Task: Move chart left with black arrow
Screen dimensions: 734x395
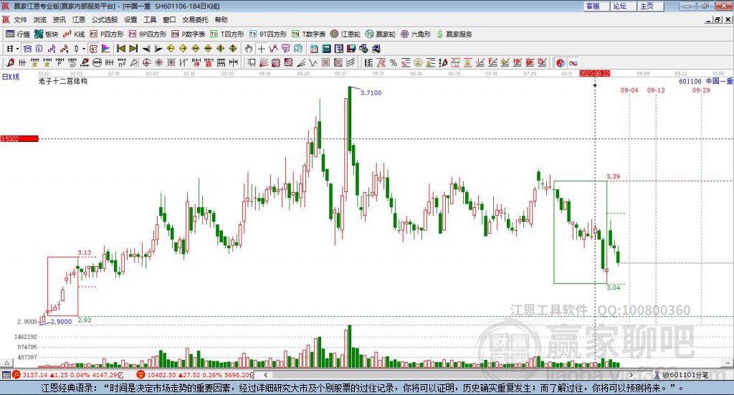Action: [146, 49]
